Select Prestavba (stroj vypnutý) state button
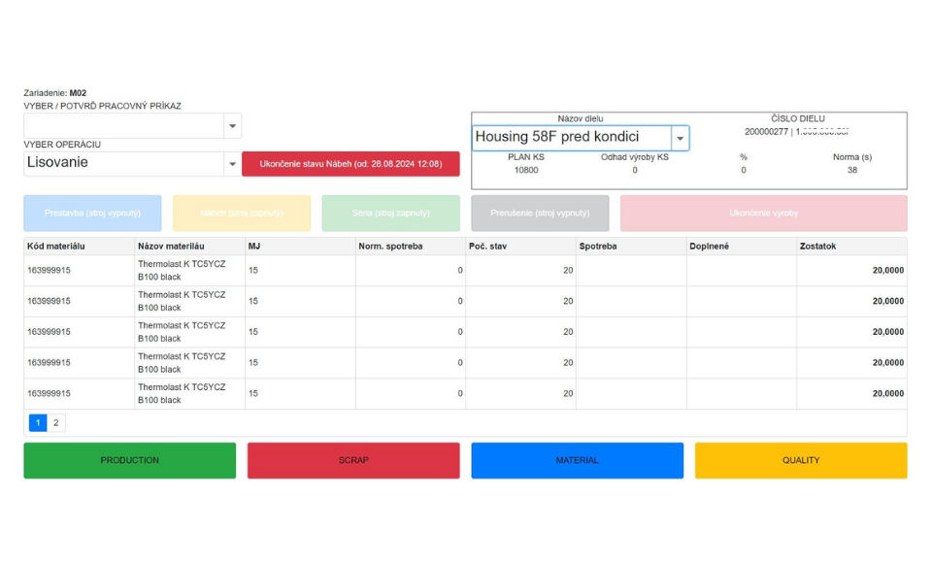Viewport: 932px width, 563px height. pyautogui.click(x=93, y=214)
